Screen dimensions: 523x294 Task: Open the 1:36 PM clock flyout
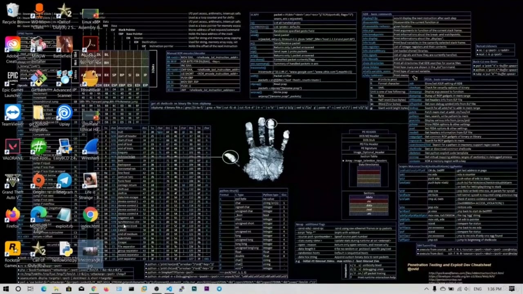pos(494,289)
